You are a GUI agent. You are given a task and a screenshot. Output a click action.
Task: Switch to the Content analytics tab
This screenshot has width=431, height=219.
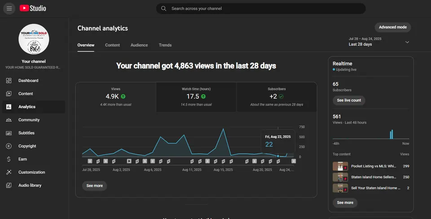112,45
